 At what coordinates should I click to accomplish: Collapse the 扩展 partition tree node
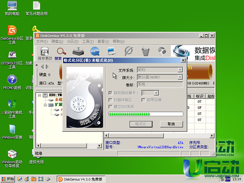(45, 105)
